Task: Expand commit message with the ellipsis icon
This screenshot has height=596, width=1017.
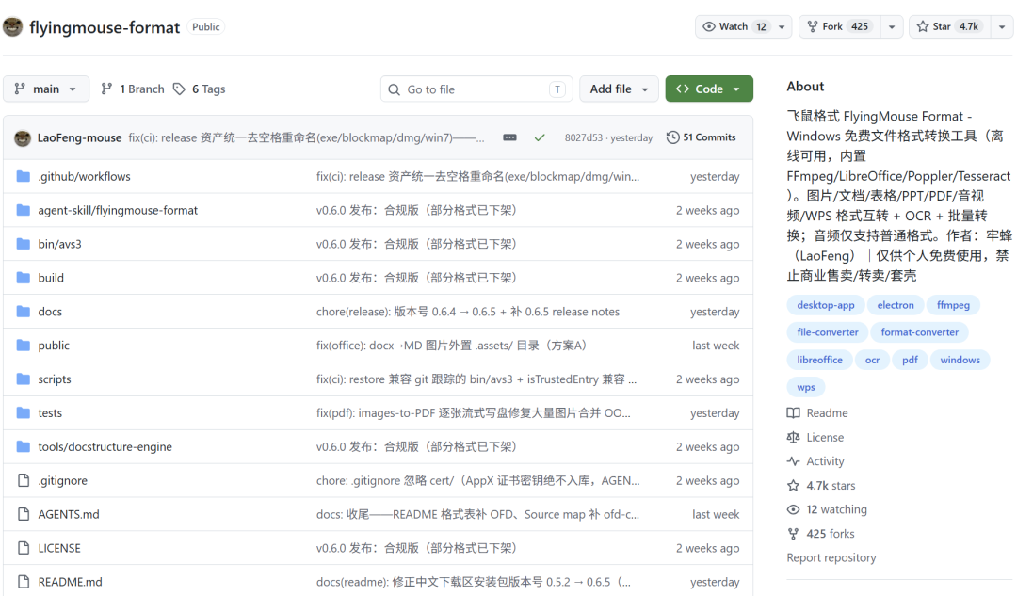Action: (509, 137)
